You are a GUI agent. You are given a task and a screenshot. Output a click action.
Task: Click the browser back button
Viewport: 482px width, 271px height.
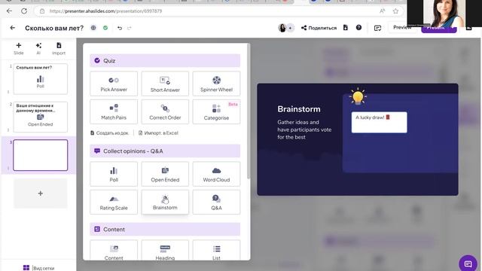pyautogui.click(x=9, y=11)
